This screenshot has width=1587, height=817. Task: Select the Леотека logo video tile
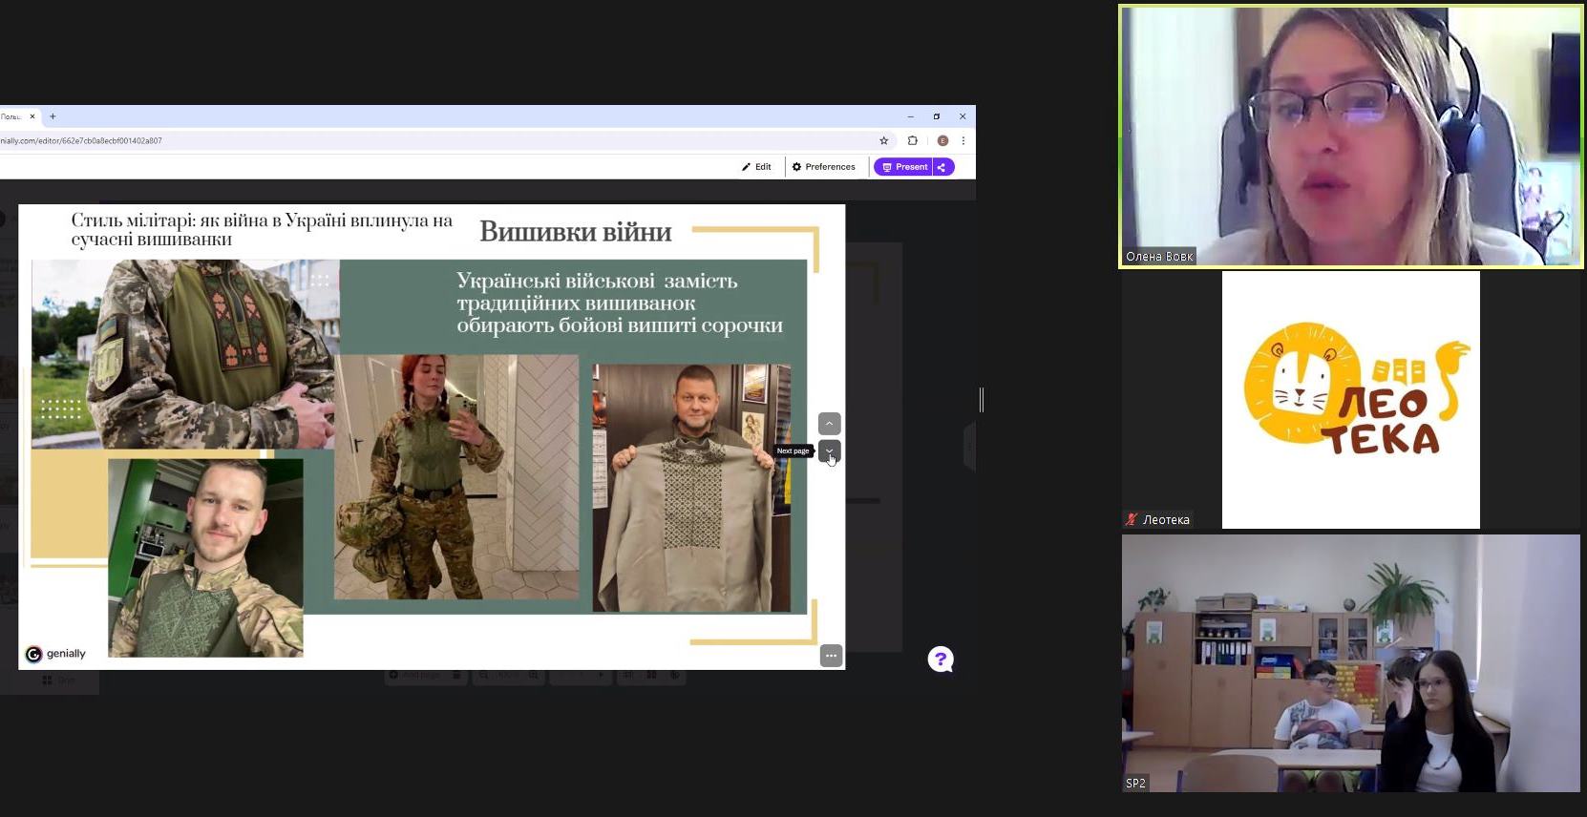coord(1350,400)
